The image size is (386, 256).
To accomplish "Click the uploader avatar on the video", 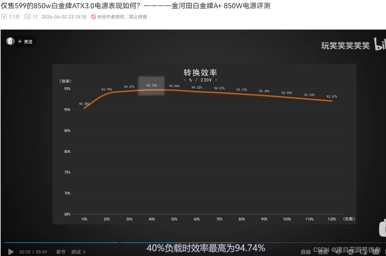I will click(11, 41).
